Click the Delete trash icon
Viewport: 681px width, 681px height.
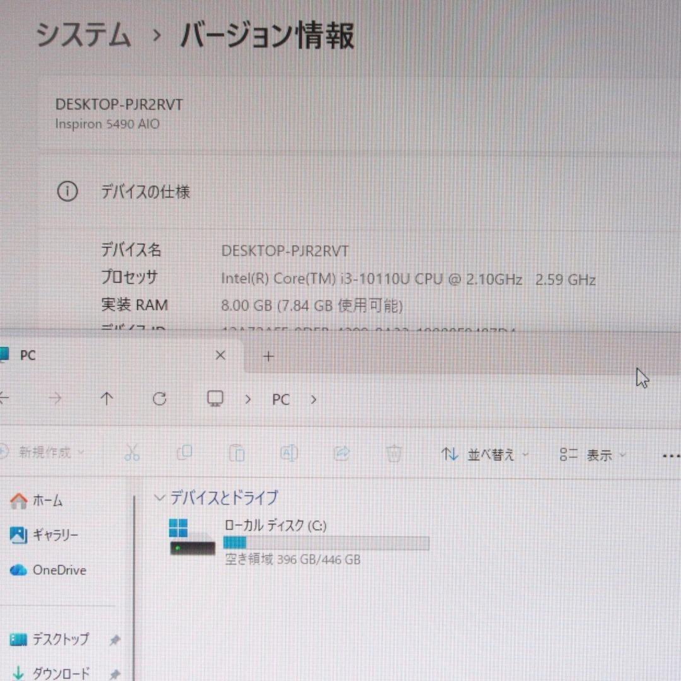click(393, 453)
